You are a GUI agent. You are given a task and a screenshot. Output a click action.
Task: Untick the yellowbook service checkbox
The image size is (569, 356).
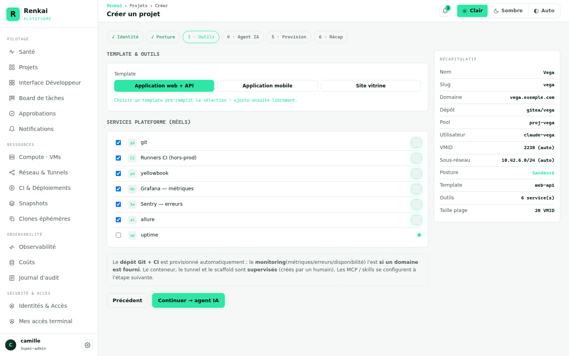tap(118, 173)
